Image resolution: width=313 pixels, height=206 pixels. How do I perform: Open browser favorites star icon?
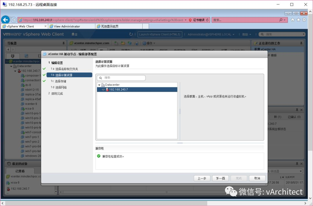click(x=299, y=20)
